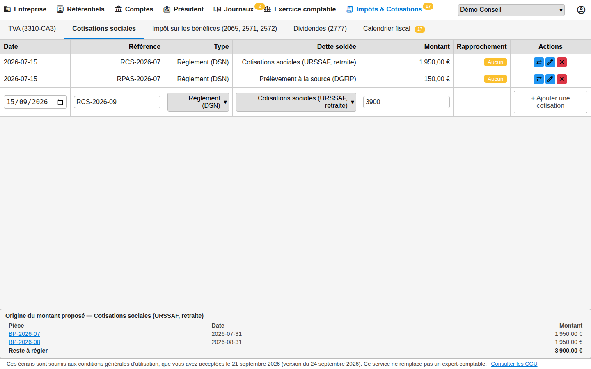This screenshot has height=369, width=591.
Task: Click the Président badge icon
Action: (167, 9)
